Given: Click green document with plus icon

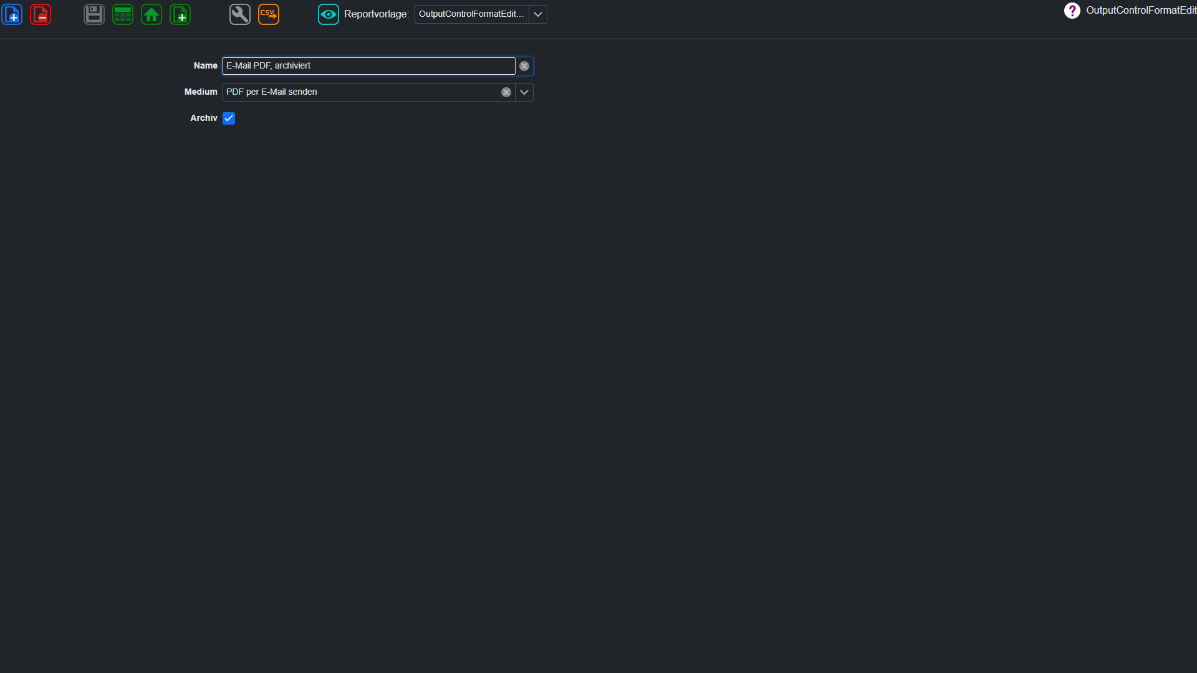Looking at the screenshot, I should (x=180, y=14).
